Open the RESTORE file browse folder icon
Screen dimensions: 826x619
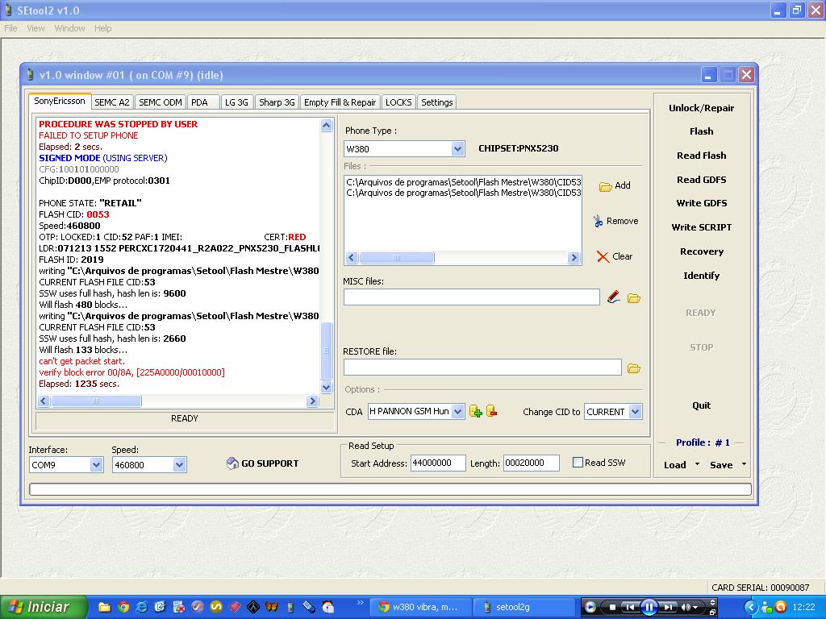click(x=634, y=368)
